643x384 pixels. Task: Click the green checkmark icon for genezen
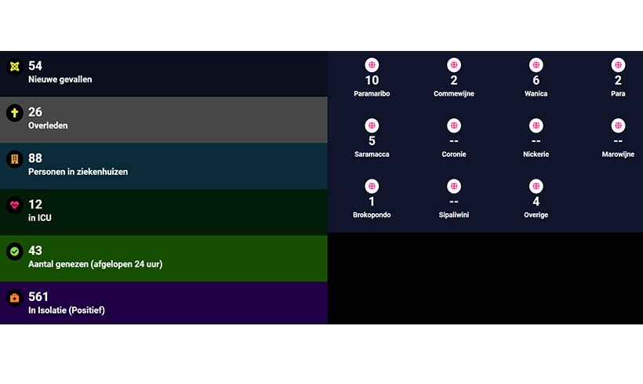pyautogui.click(x=14, y=252)
